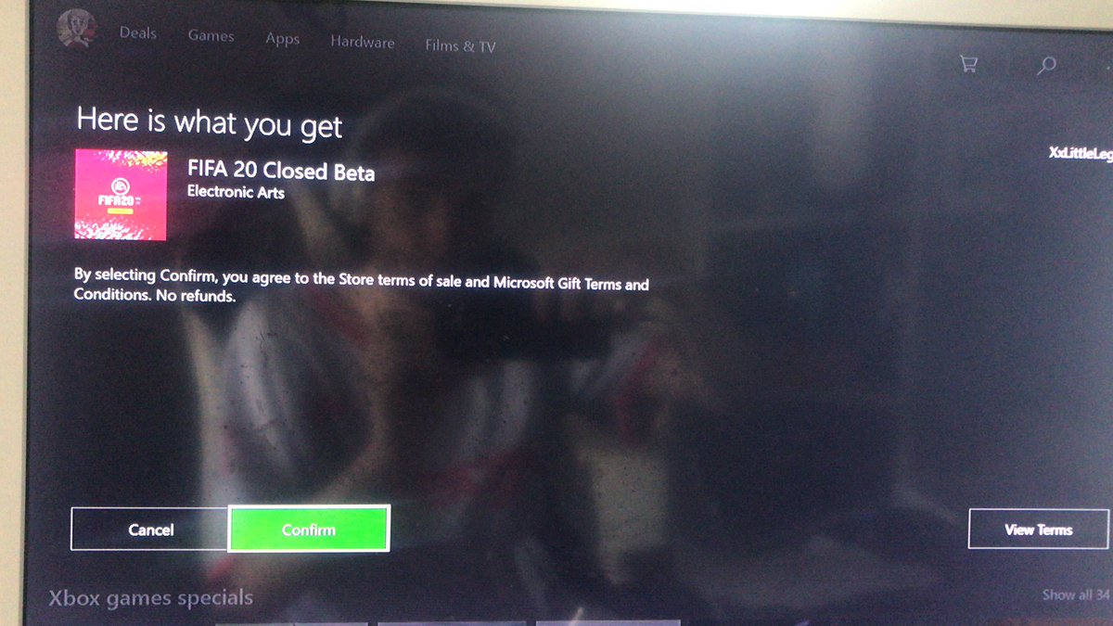Select the FIFA 20 Closed Beta thumbnail
Viewport: 1113px width, 626px height.
click(x=121, y=196)
